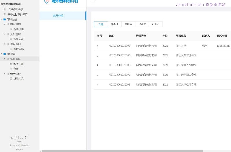
Task: Open 新增人员 under 人员管理
Action: (18, 39)
